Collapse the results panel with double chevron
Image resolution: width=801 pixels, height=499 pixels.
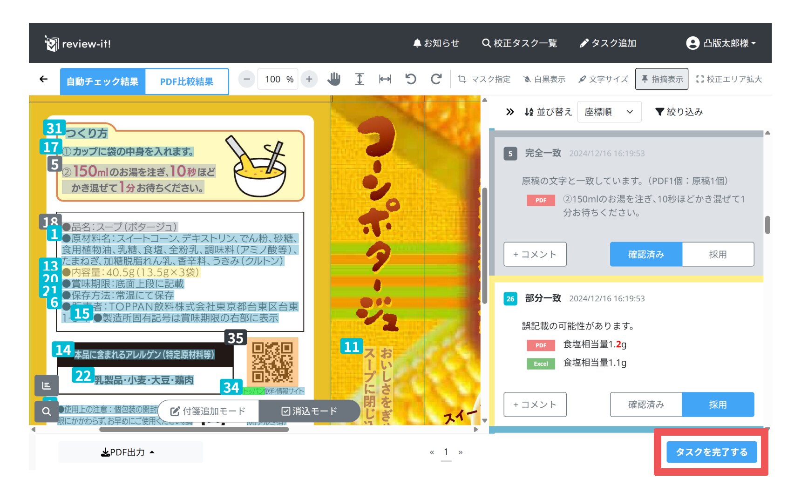coord(510,112)
